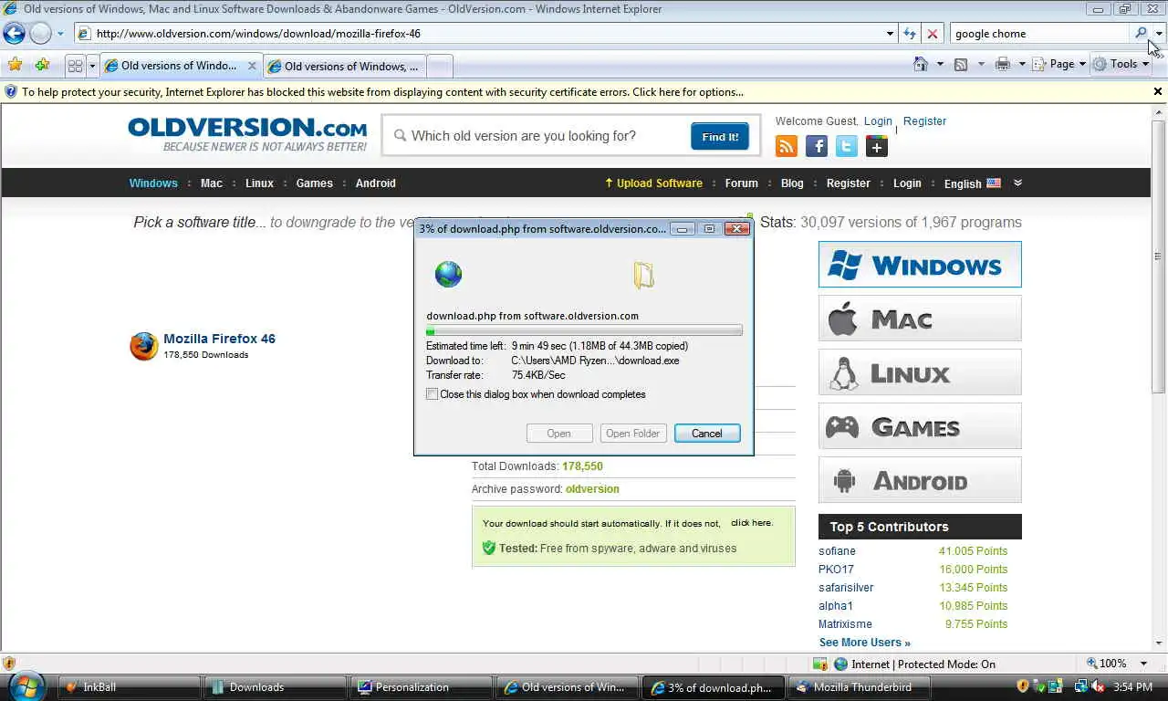Screen dimensions: 1168x701
Task: Open the Games nav menu item
Action: [x=314, y=183]
